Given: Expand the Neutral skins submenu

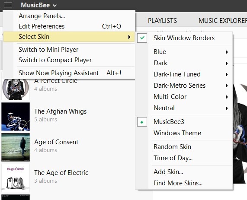Looking at the screenshot, I should coord(184,108).
